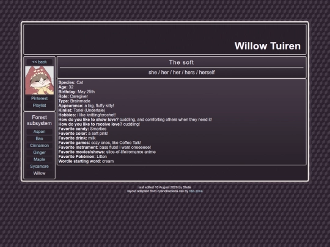This screenshot has height=247, width=330.
Task: Click the she / her pronouns line
Action: click(x=182, y=73)
